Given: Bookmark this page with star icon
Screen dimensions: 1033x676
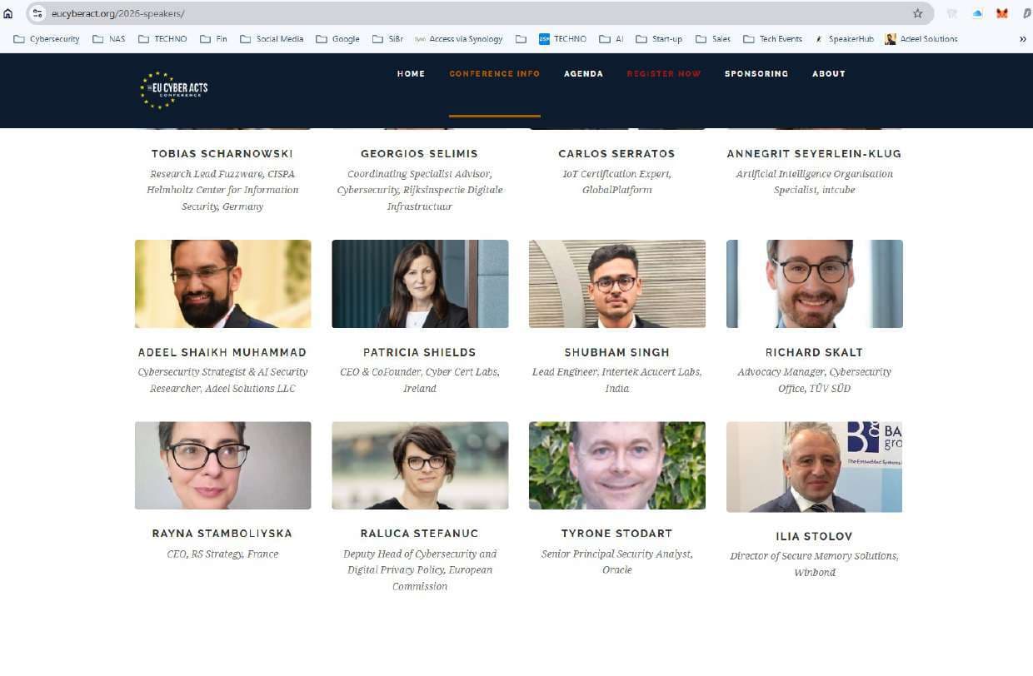Looking at the screenshot, I should [x=918, y=13].
